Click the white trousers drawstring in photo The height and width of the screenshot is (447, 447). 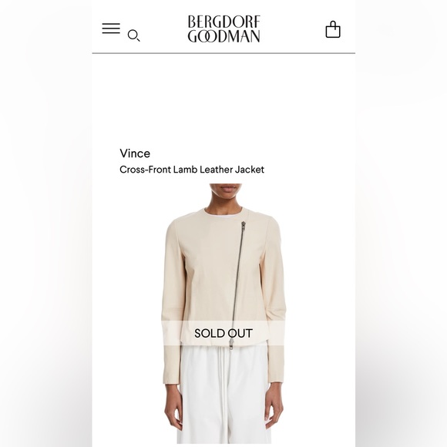225,396
